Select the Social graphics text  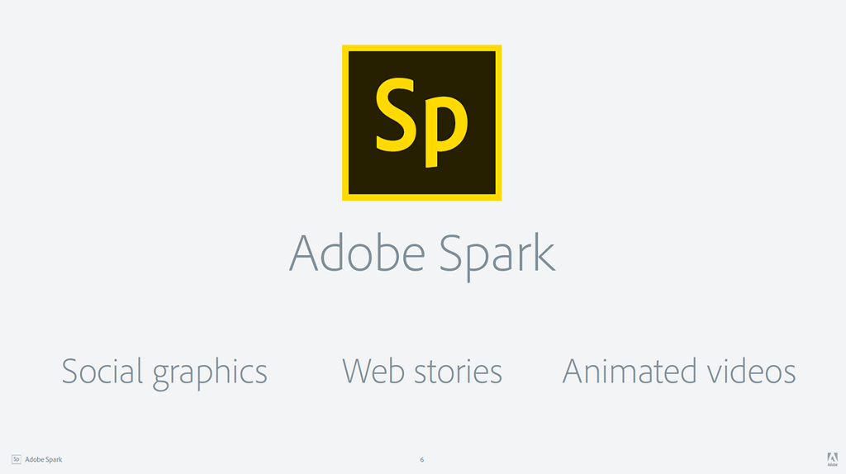tap(164, 372)
